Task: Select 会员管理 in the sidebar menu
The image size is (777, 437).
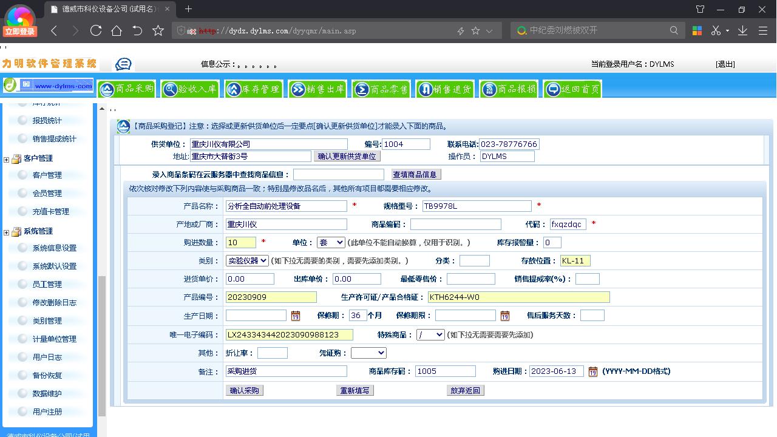Action: tap(46, 193)
